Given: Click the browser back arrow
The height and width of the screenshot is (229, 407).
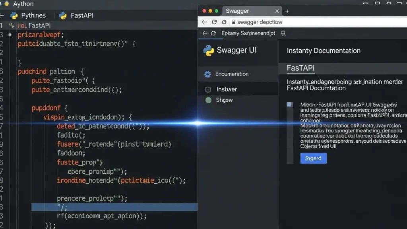Looking at the screenshot, I should coord(204,22).
